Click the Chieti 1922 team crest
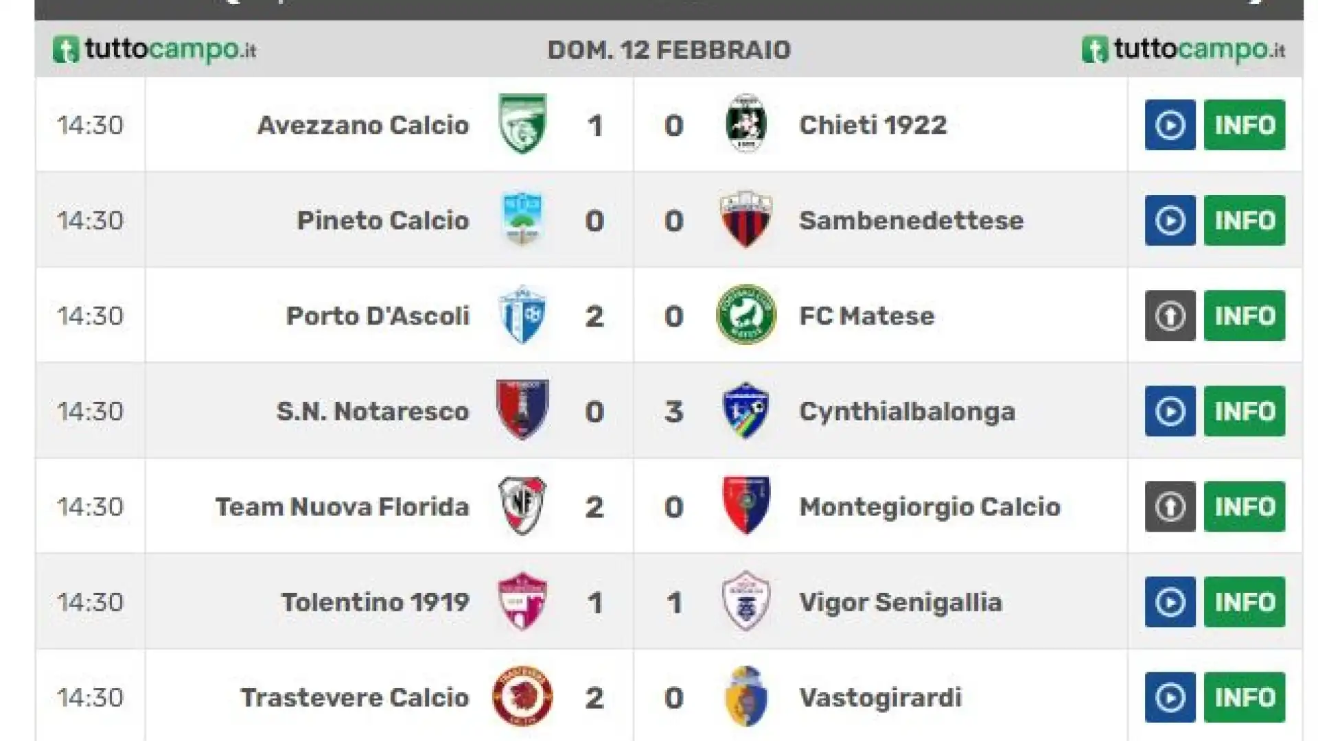Image resolution: width=1318 pixels, height=741 pixels. (746, 124)
